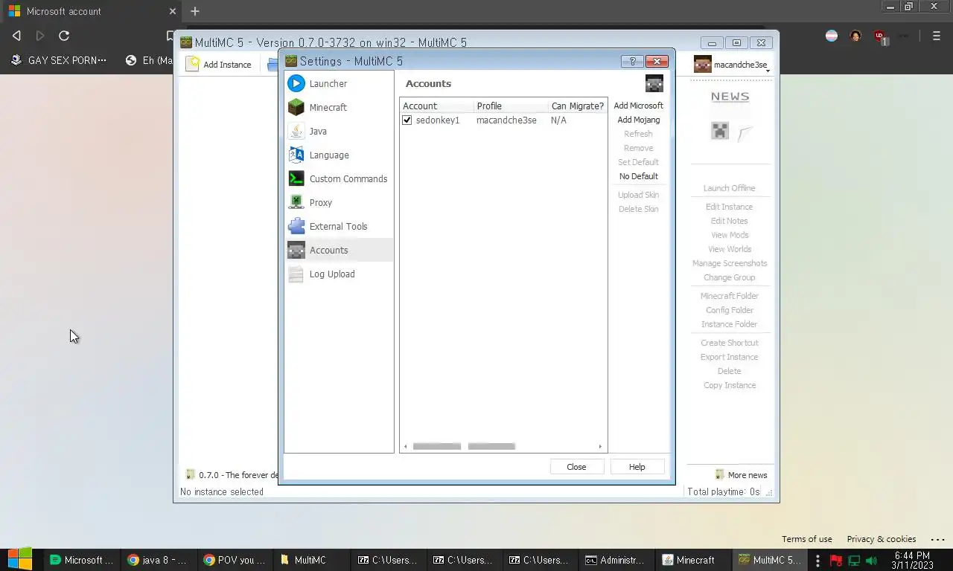Click the creeper news icon in MultiMC

[x=719, y=132]
